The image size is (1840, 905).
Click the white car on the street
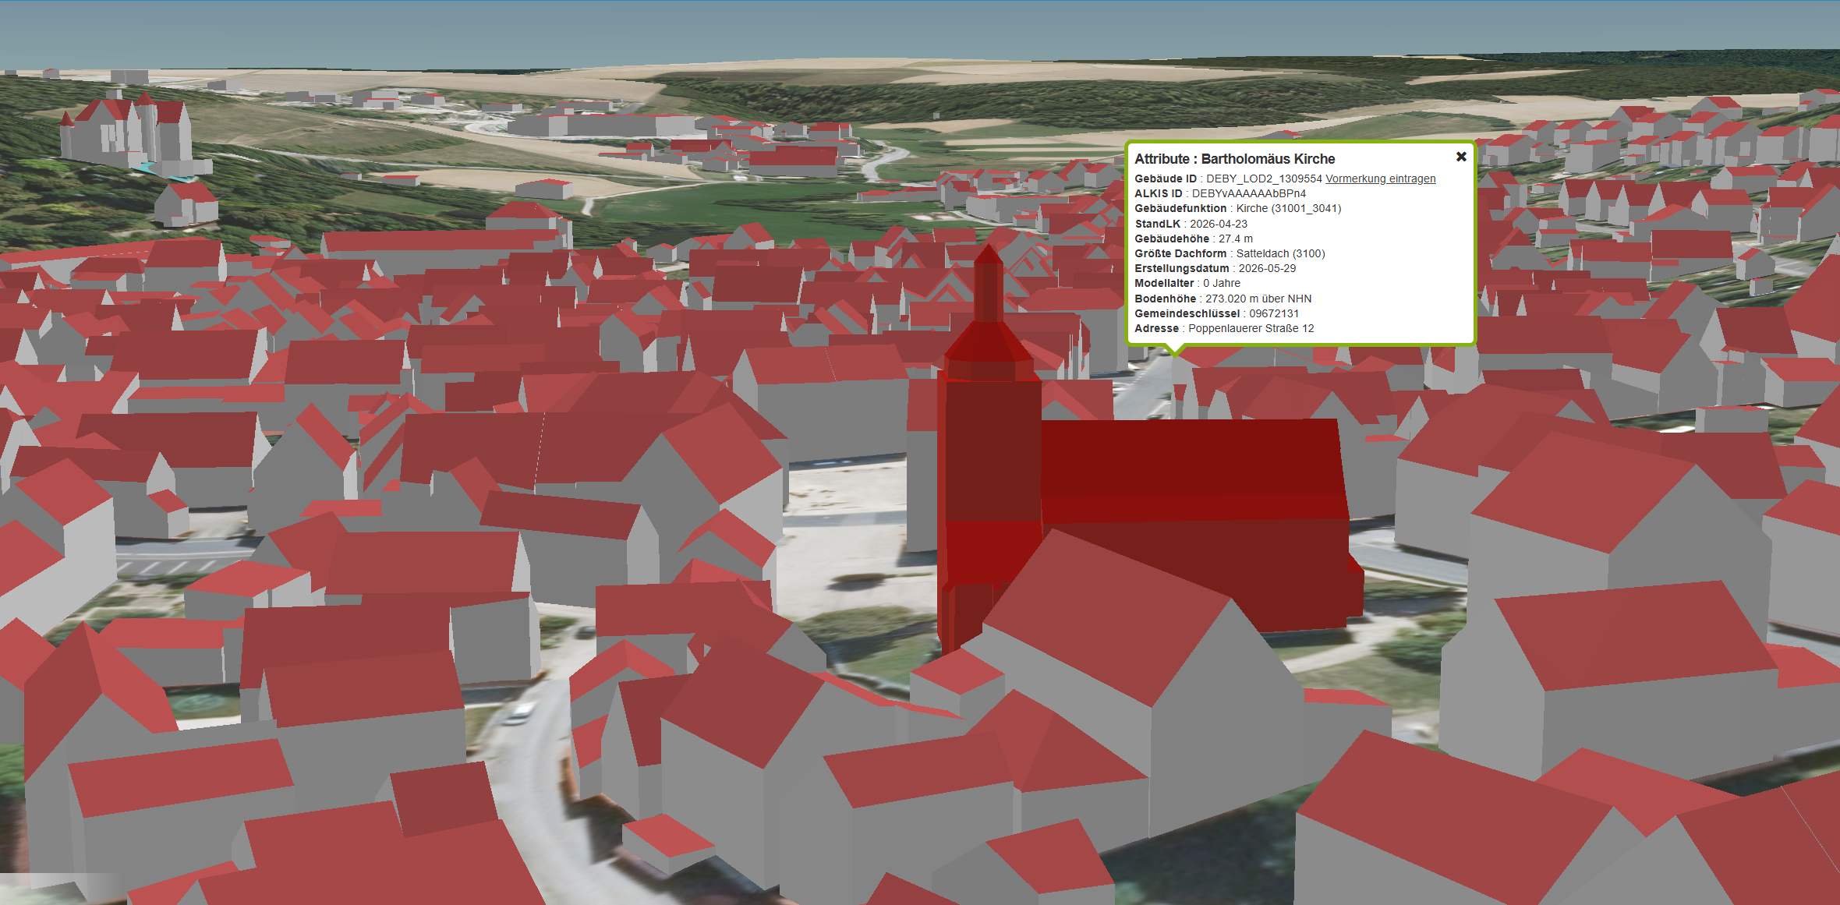point(520,712)
